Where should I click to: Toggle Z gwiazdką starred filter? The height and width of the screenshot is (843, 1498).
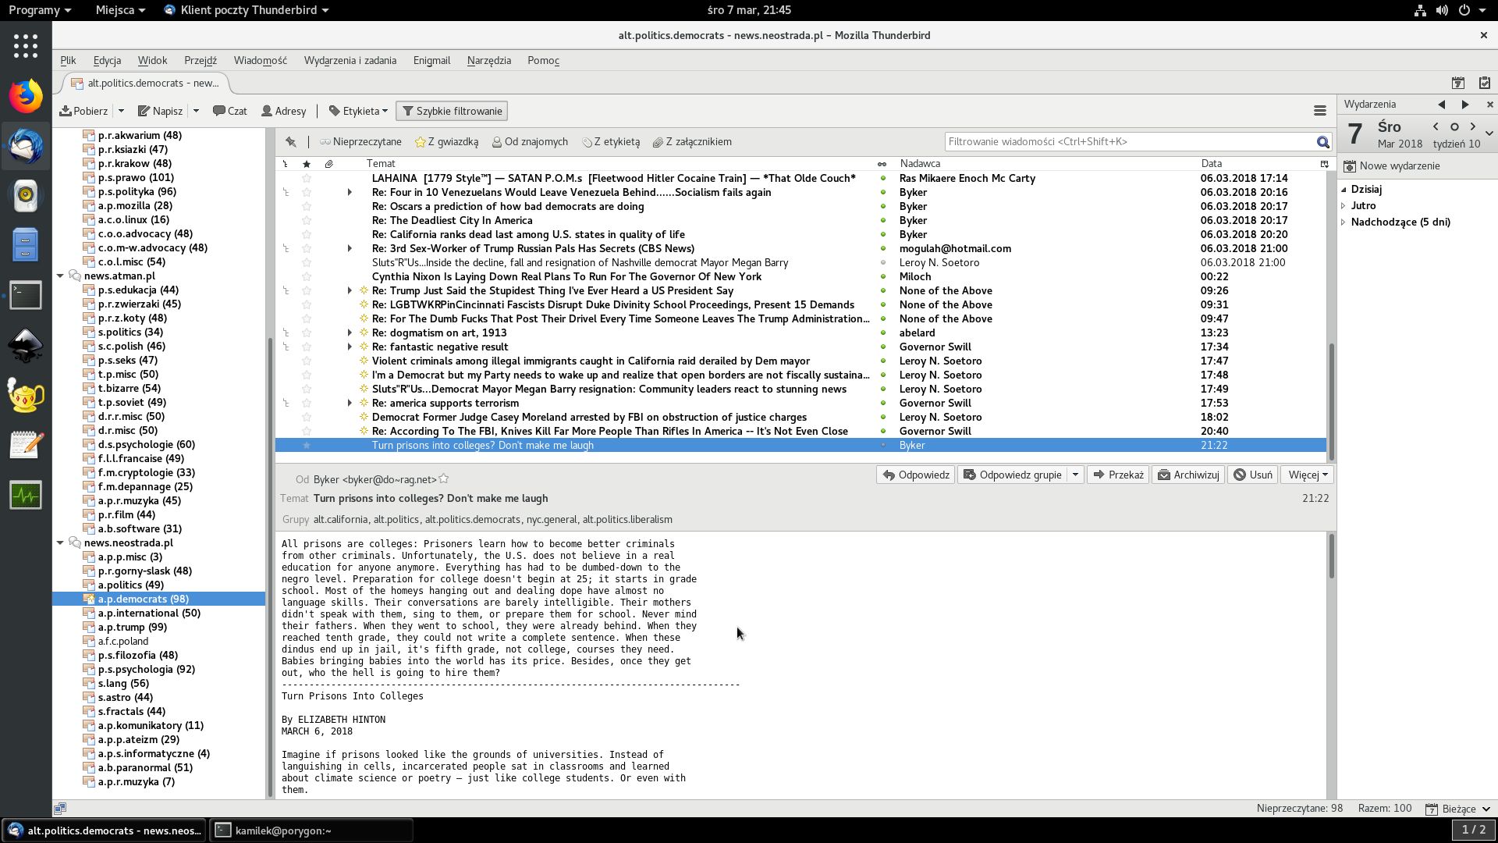tap(446, 142)
